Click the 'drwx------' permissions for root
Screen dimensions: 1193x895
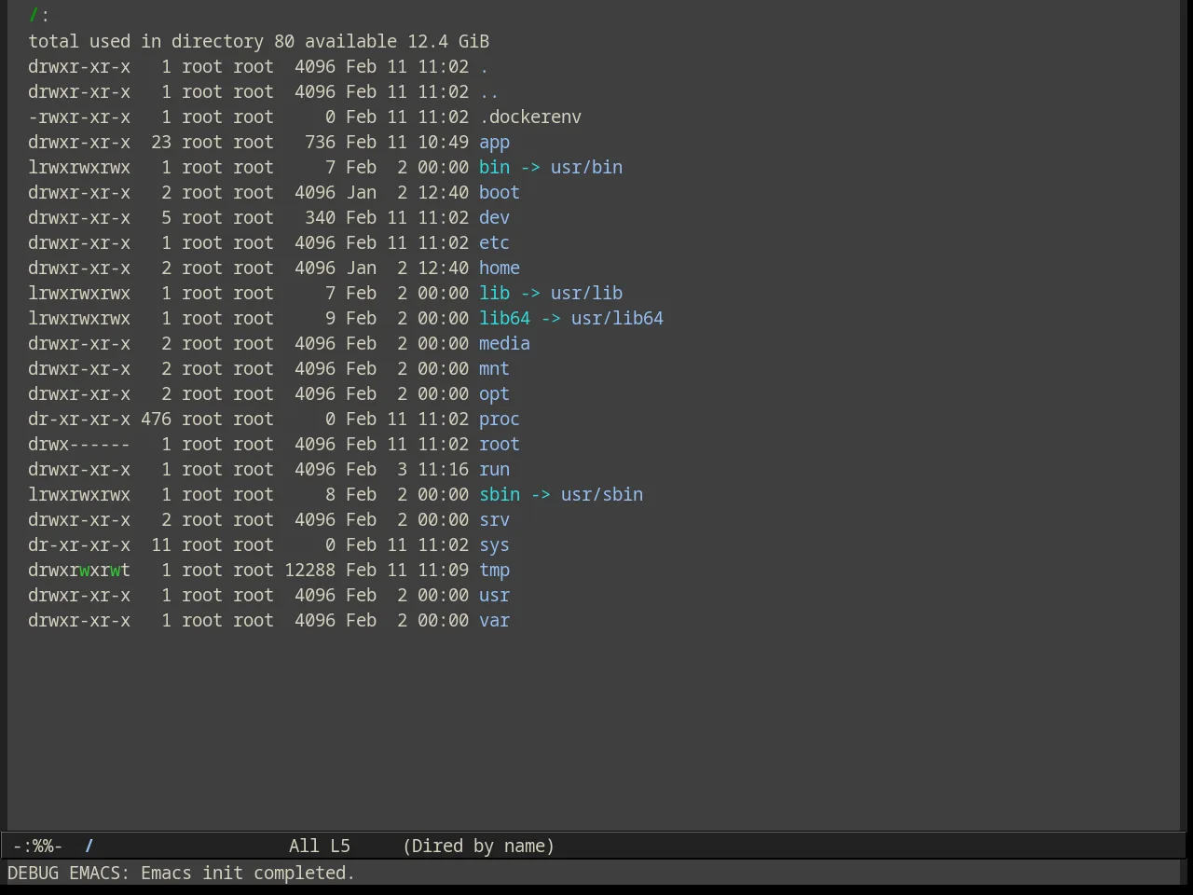coord(79,445)
